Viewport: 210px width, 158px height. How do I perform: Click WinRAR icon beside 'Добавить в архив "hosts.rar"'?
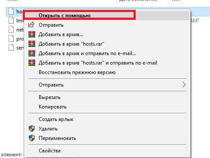tap(32, 44)
